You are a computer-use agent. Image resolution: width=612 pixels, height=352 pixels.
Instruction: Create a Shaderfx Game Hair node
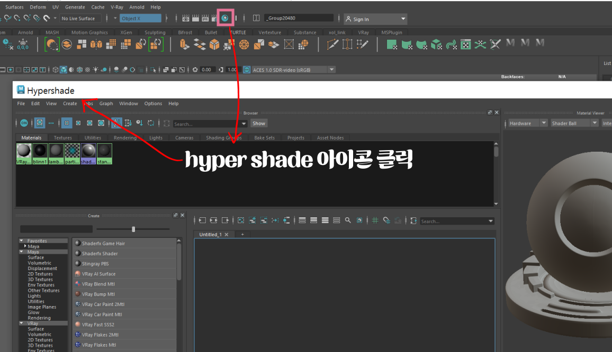[124, 243]
